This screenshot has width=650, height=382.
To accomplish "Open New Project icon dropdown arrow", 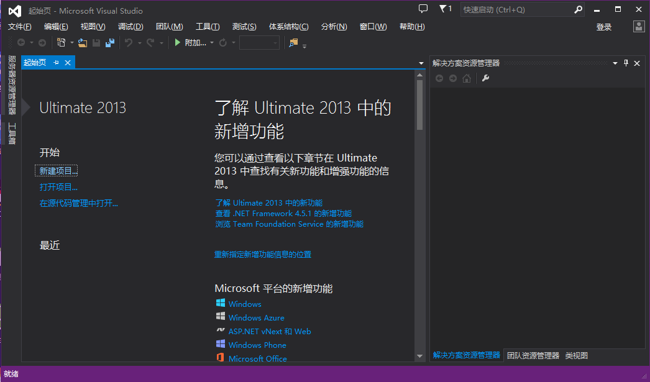I will (71, 43).
